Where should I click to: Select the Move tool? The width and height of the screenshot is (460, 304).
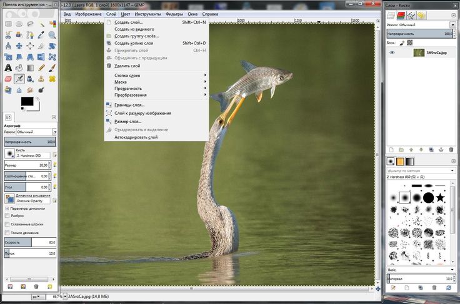click(19, 46)
